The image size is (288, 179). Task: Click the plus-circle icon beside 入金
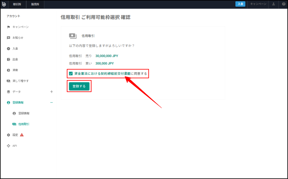coord(8,49)
